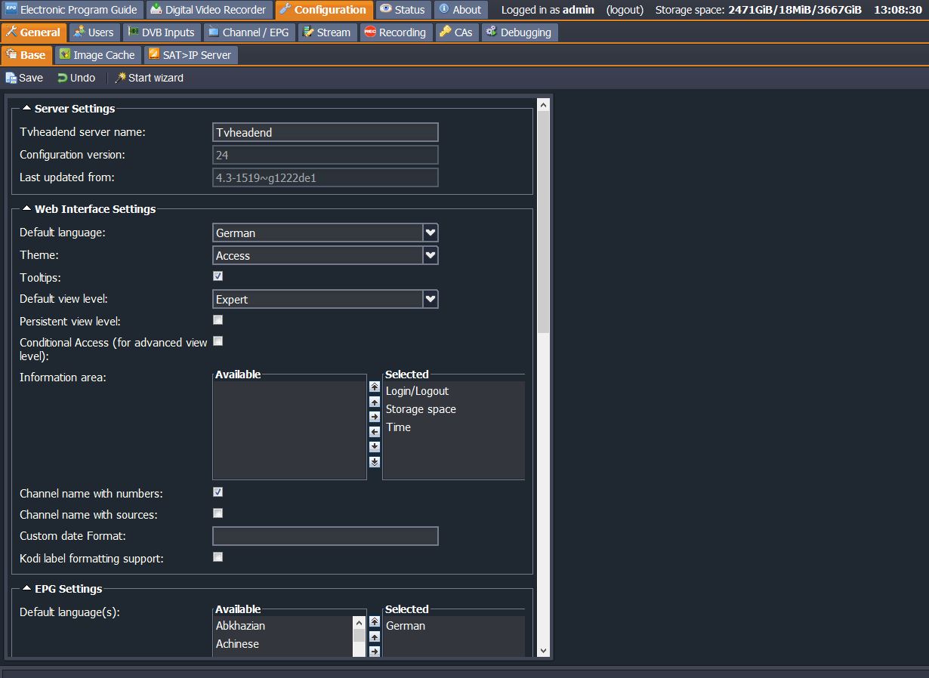
Task: Uncheck Channel name with numbers
Action: tap(218, 492)
